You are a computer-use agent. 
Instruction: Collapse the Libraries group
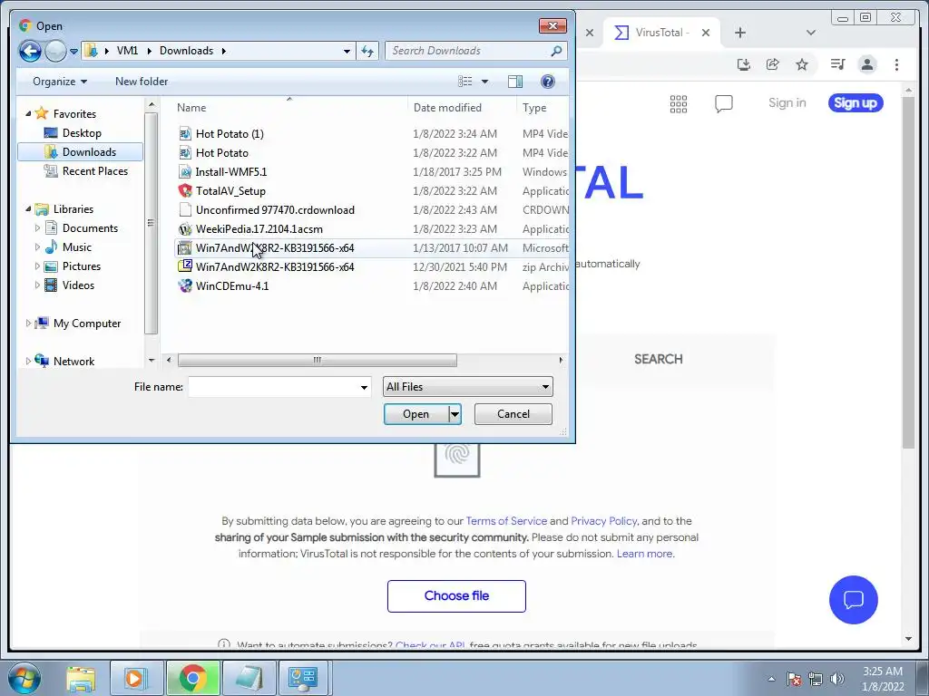pyautogui.click(x=28, y=209)
